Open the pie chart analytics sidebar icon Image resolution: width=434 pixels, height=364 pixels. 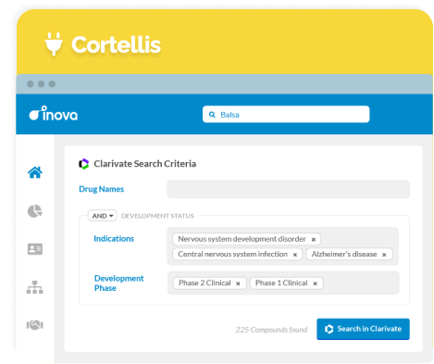[35, 211]
